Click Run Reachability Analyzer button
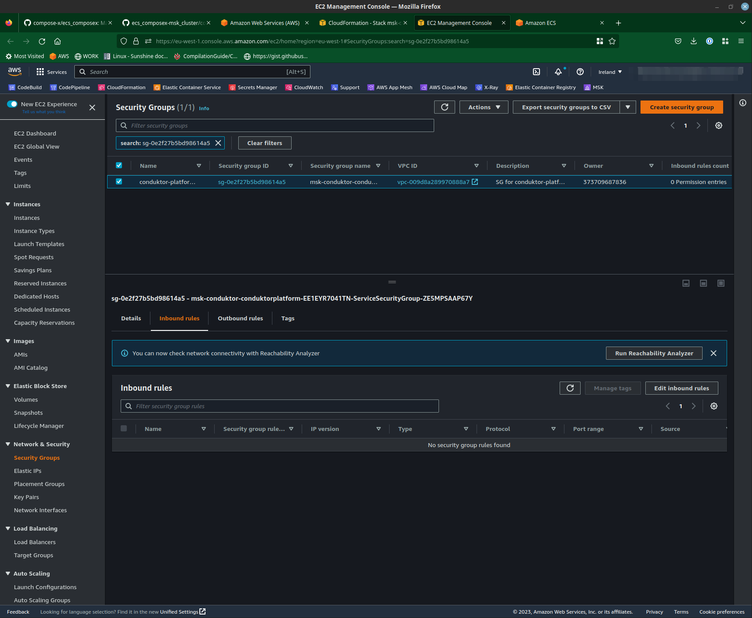The width and height of the screenshot is (752, 618). pyautogui.click(x=654, y=353)
